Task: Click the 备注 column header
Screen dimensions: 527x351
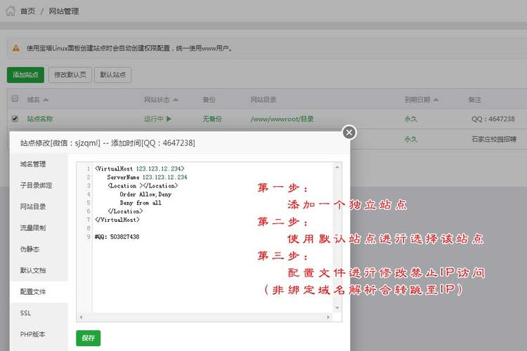Action: pos(474,100)
